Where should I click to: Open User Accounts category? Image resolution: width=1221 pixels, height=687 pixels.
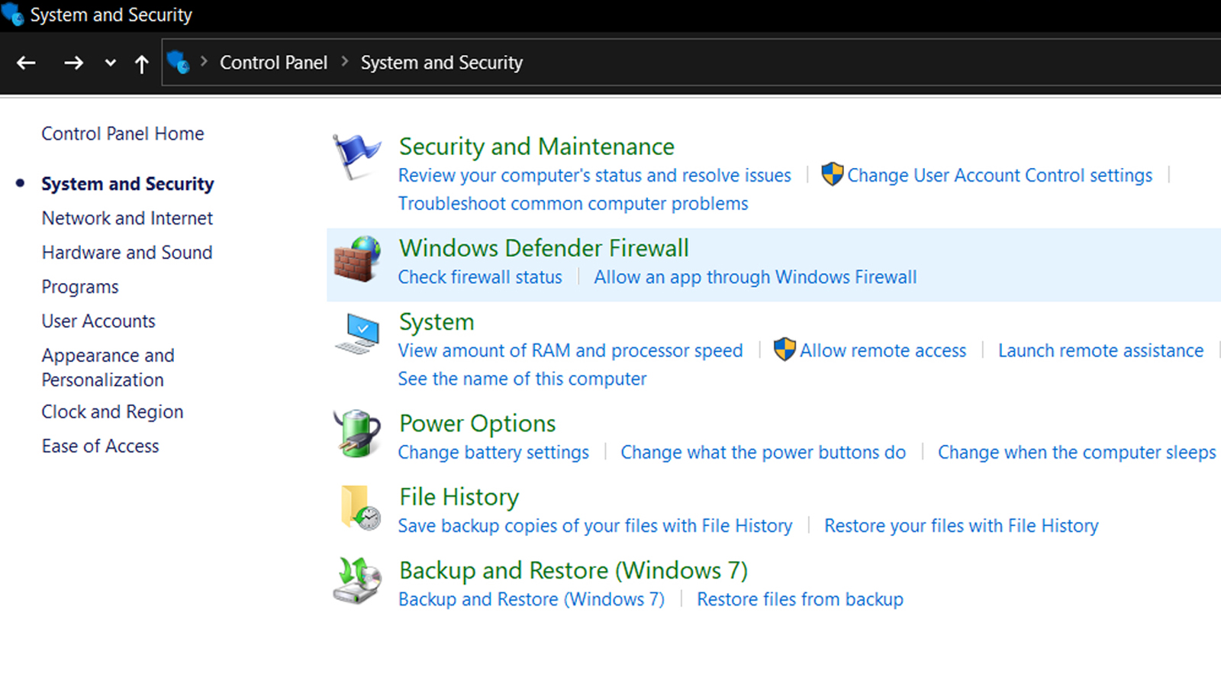point(98,321)
